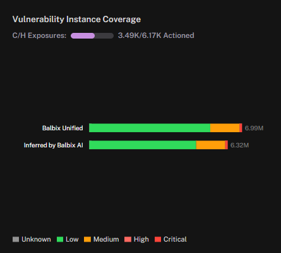
Task: Select the red segment of Balbix Unified bar
Action: pyautogui.click(x=241, y=128)
